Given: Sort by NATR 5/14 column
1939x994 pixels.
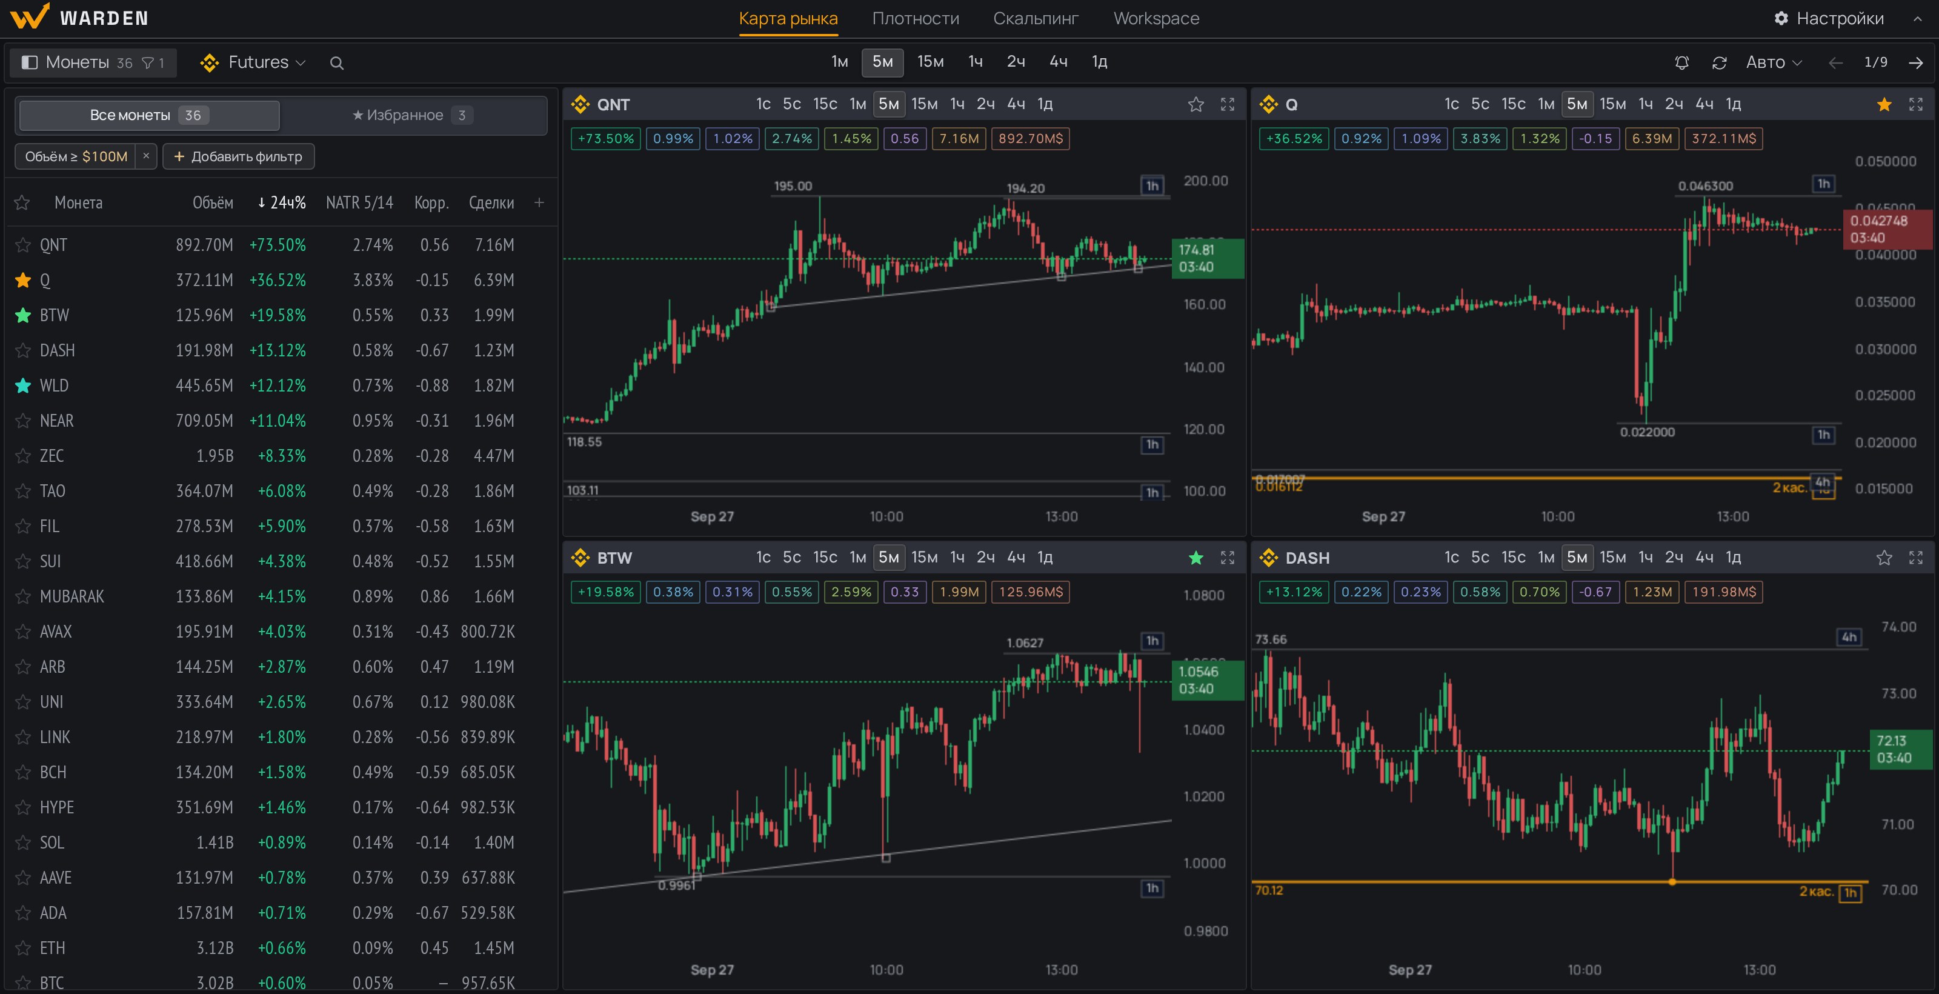Looking at the screenshot, I should (359, 202).
